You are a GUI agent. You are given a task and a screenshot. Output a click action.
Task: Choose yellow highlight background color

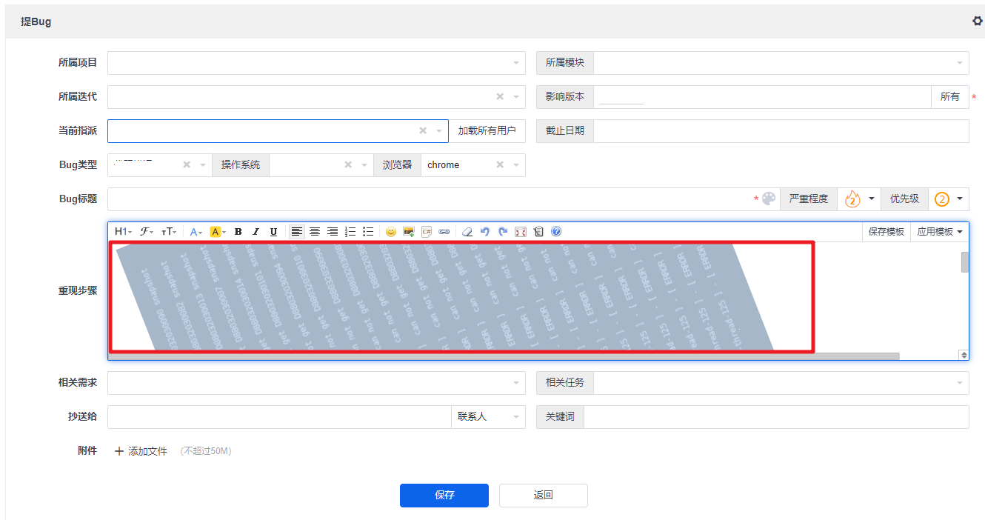click(218, 232)
